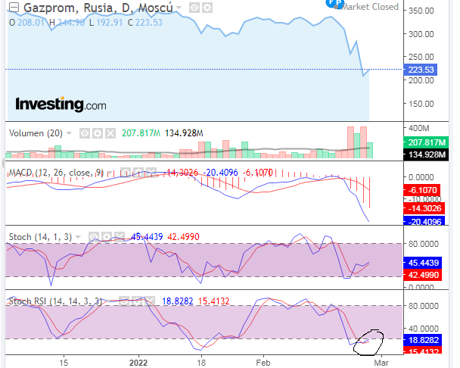Click the red 15.4132 Stoch RSI axis label

click(423, 351)
